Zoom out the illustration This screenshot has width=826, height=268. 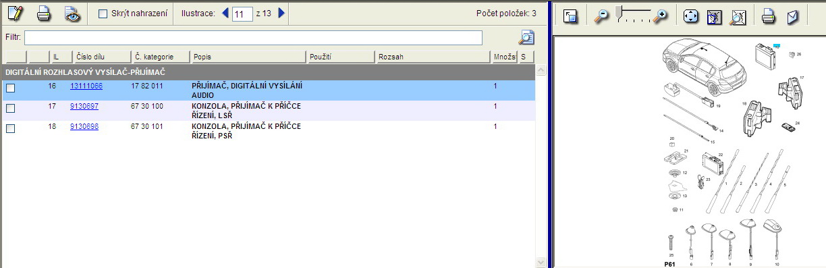[601, 16]
